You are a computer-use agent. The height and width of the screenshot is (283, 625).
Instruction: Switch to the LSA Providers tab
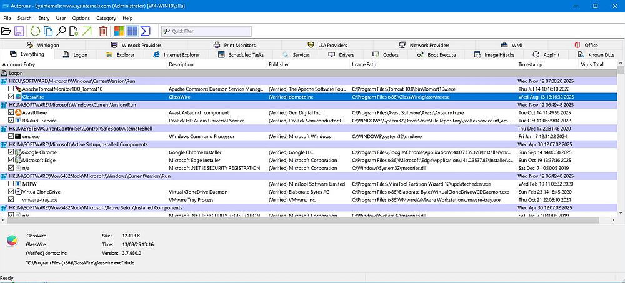[x=327, y=45]
